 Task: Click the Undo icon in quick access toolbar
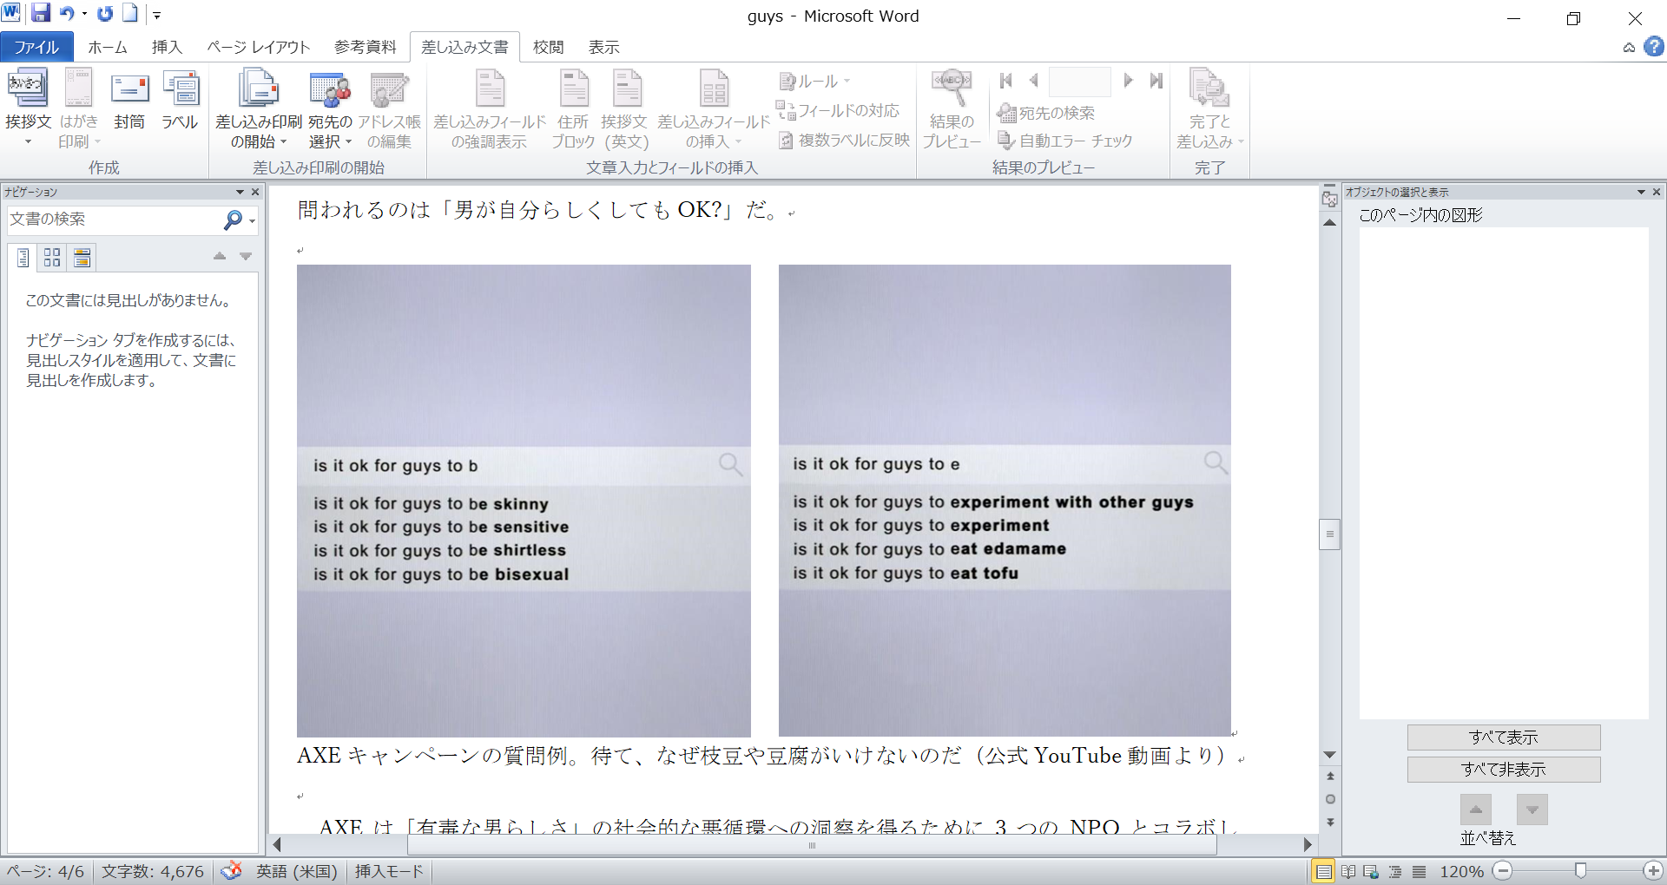click(67, 13)
